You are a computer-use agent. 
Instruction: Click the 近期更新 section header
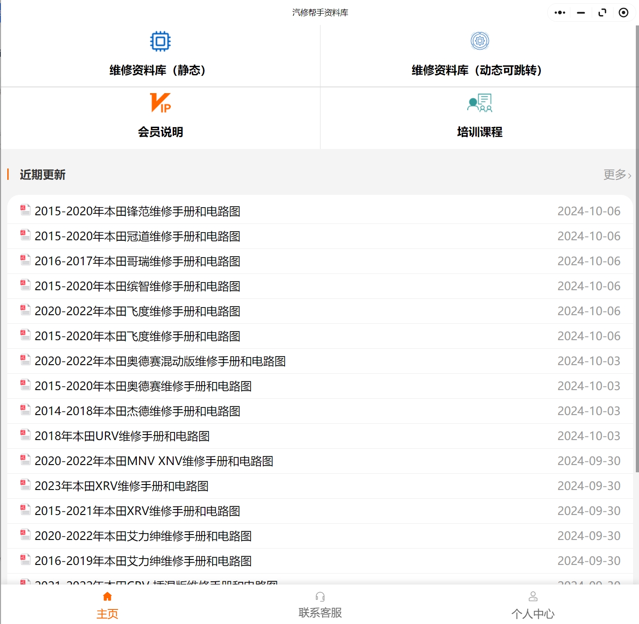42,175
